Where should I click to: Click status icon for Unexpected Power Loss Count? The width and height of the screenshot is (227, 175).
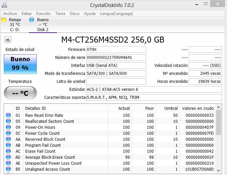point(8,163)
